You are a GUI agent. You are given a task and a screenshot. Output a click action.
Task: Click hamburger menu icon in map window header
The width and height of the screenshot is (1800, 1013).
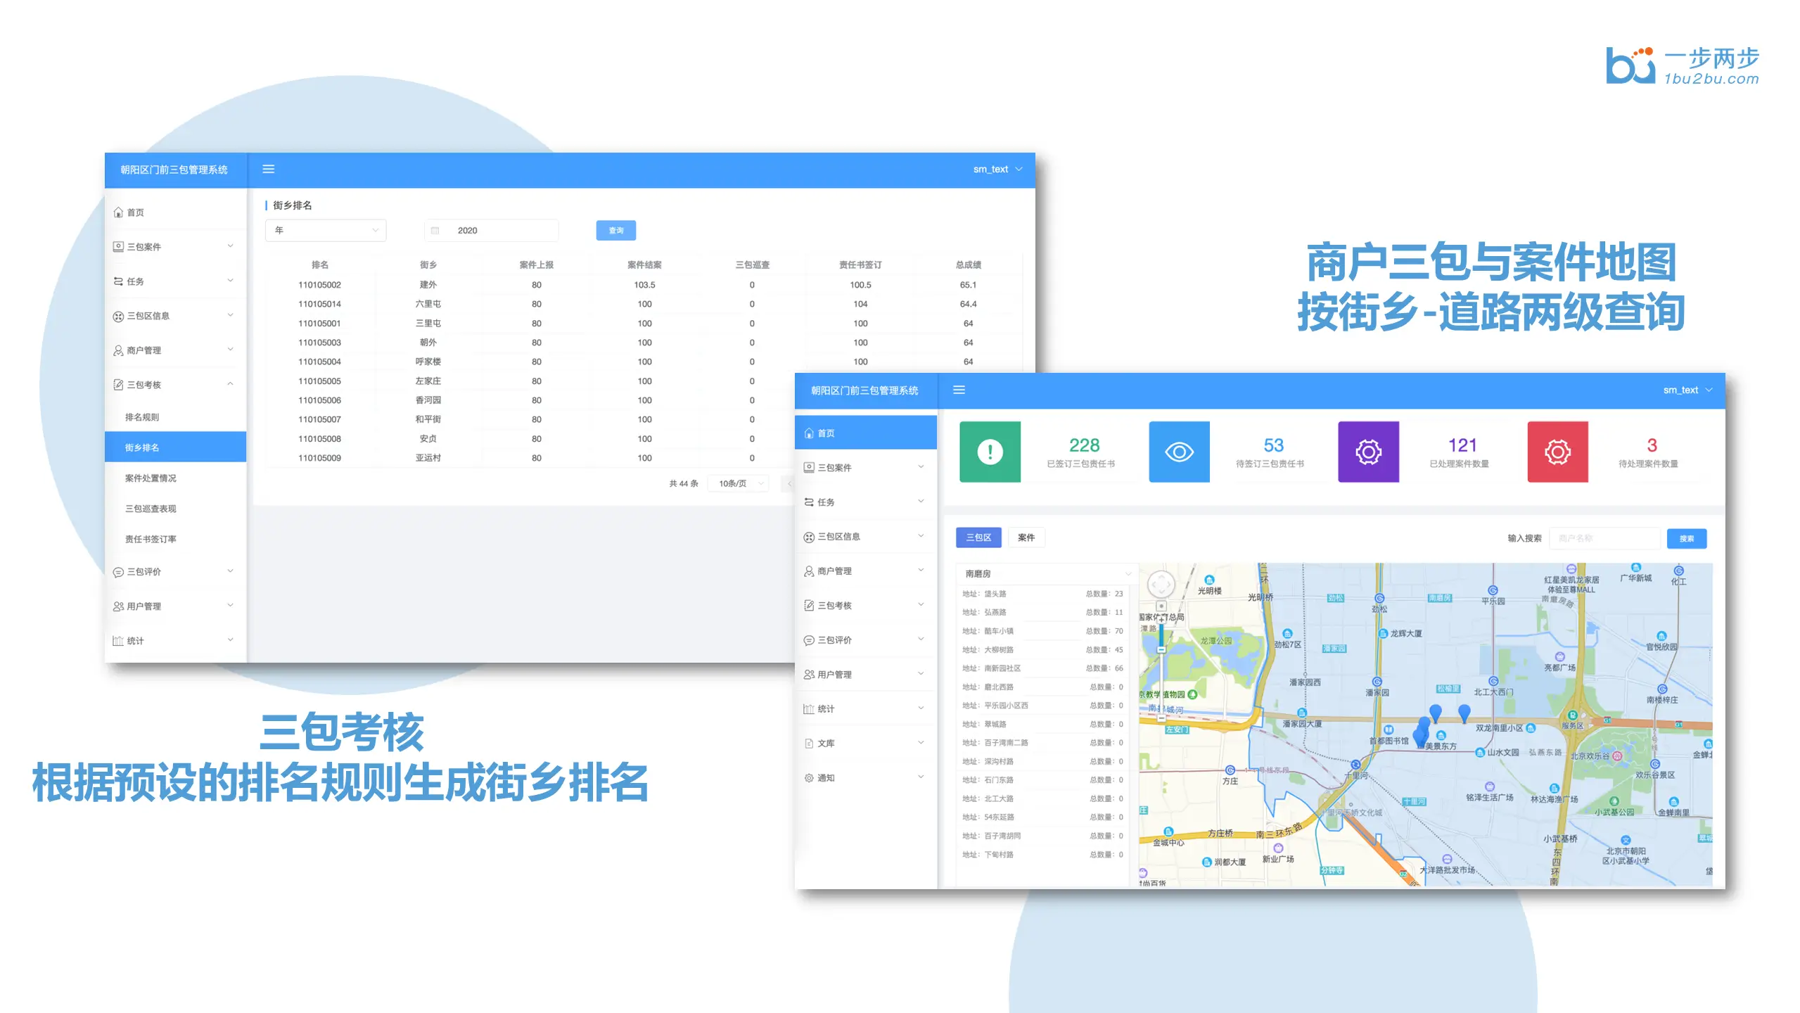[959, 390]
